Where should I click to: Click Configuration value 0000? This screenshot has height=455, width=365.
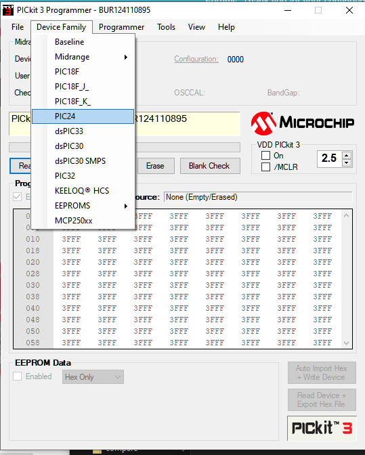(235, 60)
